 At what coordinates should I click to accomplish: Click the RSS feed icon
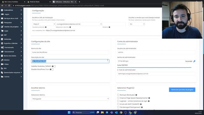point(2,68)
